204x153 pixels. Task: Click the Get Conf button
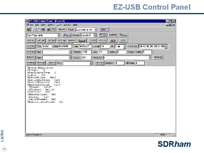click(41, 41)
